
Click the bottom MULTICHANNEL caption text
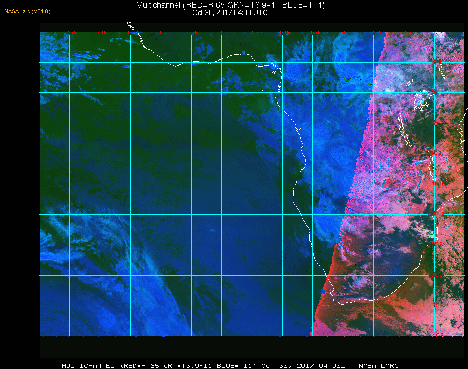tap(88, 366)
